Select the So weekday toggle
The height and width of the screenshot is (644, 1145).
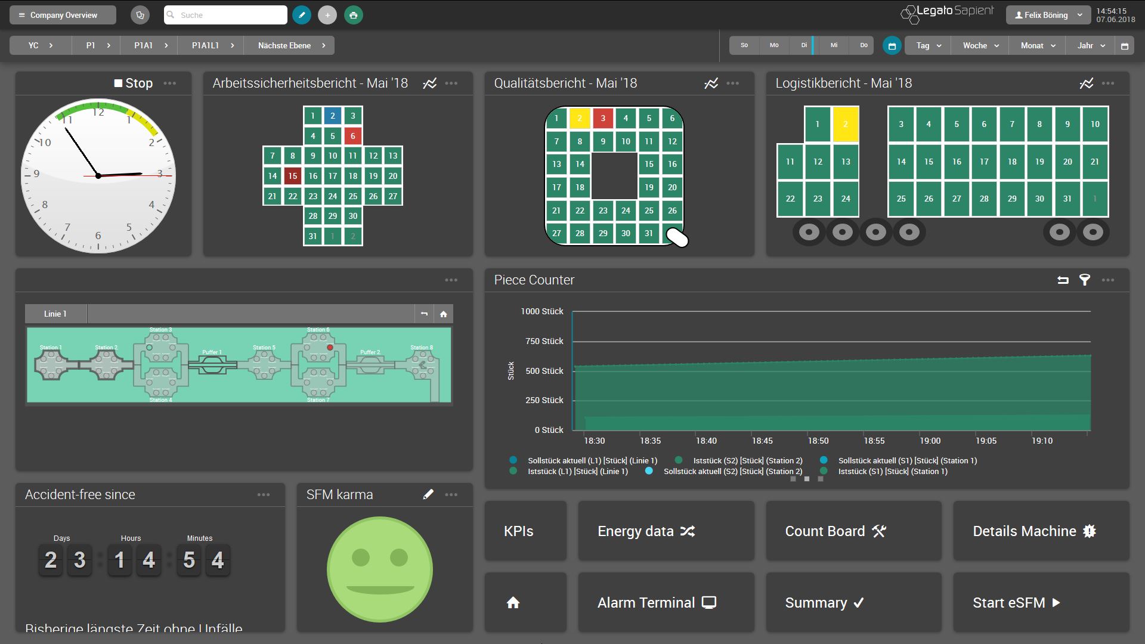click(744, 45)
